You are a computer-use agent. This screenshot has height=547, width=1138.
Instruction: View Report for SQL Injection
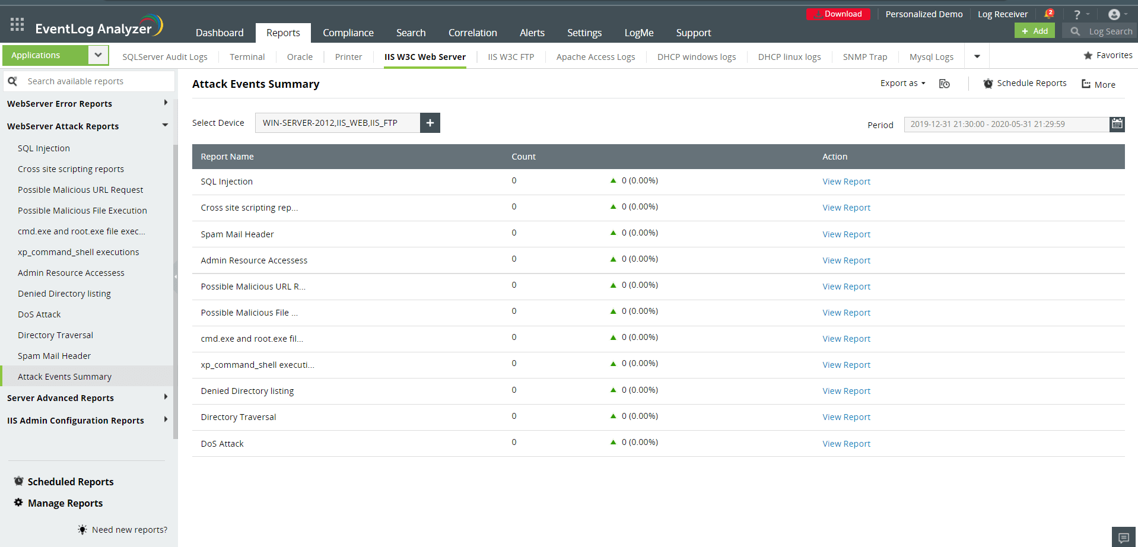click(x=846, y=182)
